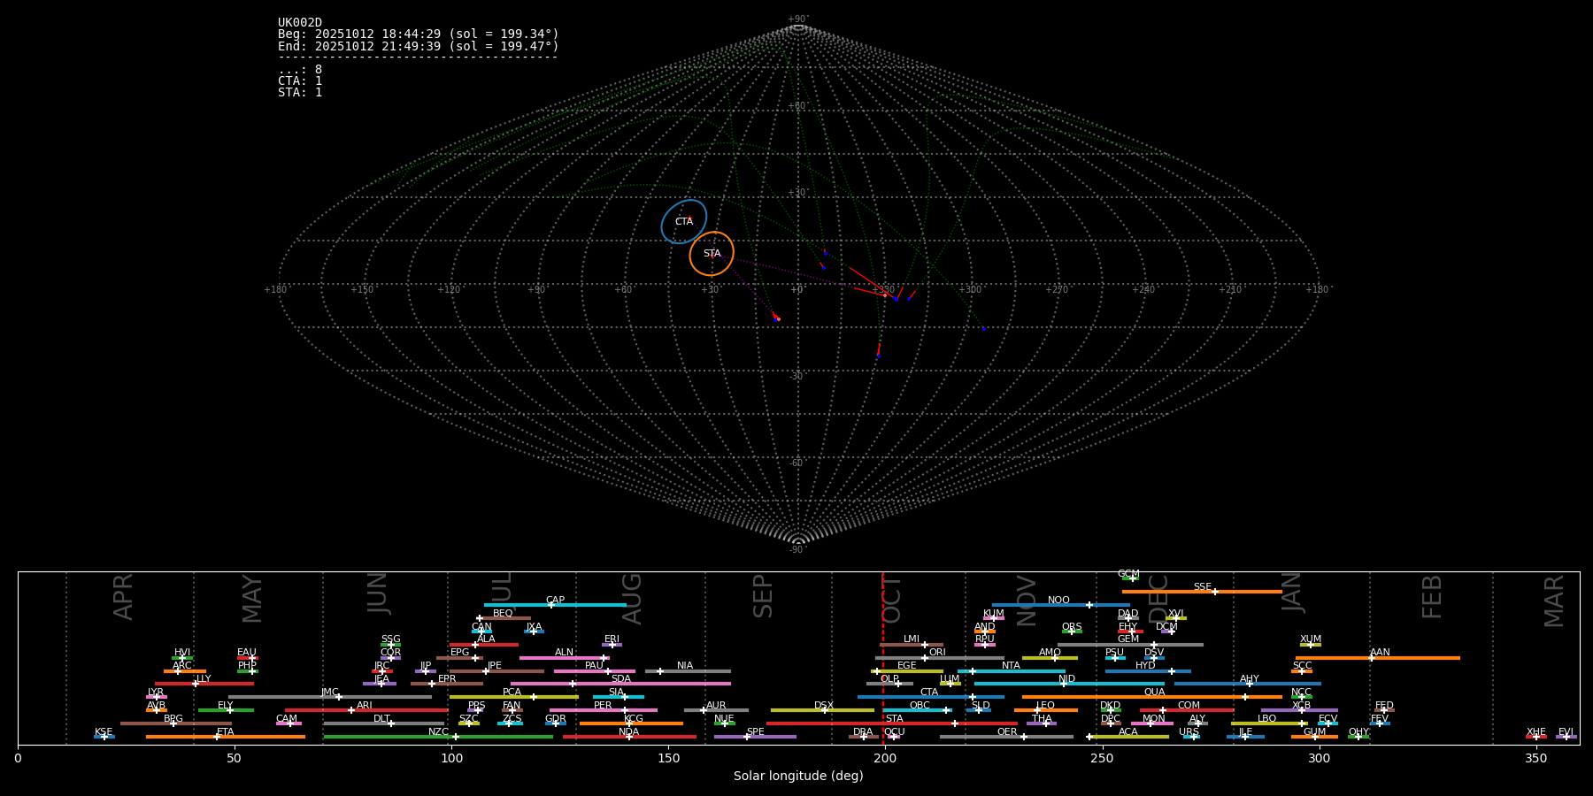Click the SDA shower label in timeline
Image resolution: width=1593 pixels, height=796 pixels.
point(620,679)
